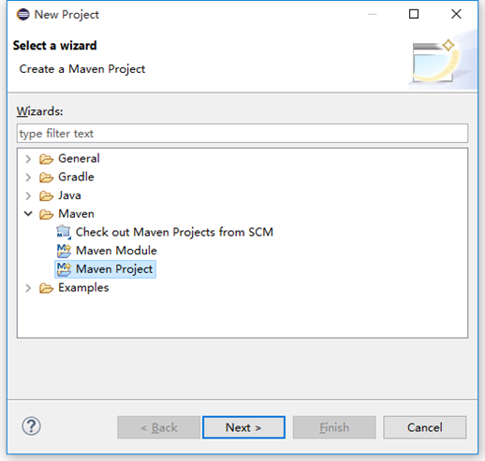Click the Maven Module icon
485x461 pixels.
click(64, 251)
